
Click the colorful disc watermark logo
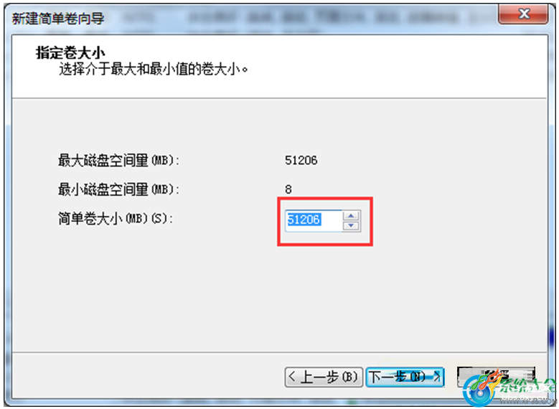tap(479, 390)
